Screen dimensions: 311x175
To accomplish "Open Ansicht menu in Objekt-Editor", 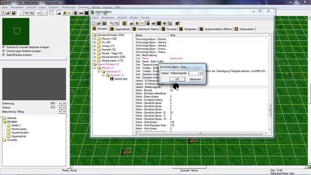I will tap(122, 17).
